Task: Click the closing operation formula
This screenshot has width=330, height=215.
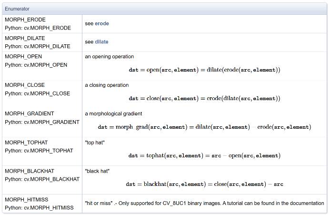Action: click(204, 99)
